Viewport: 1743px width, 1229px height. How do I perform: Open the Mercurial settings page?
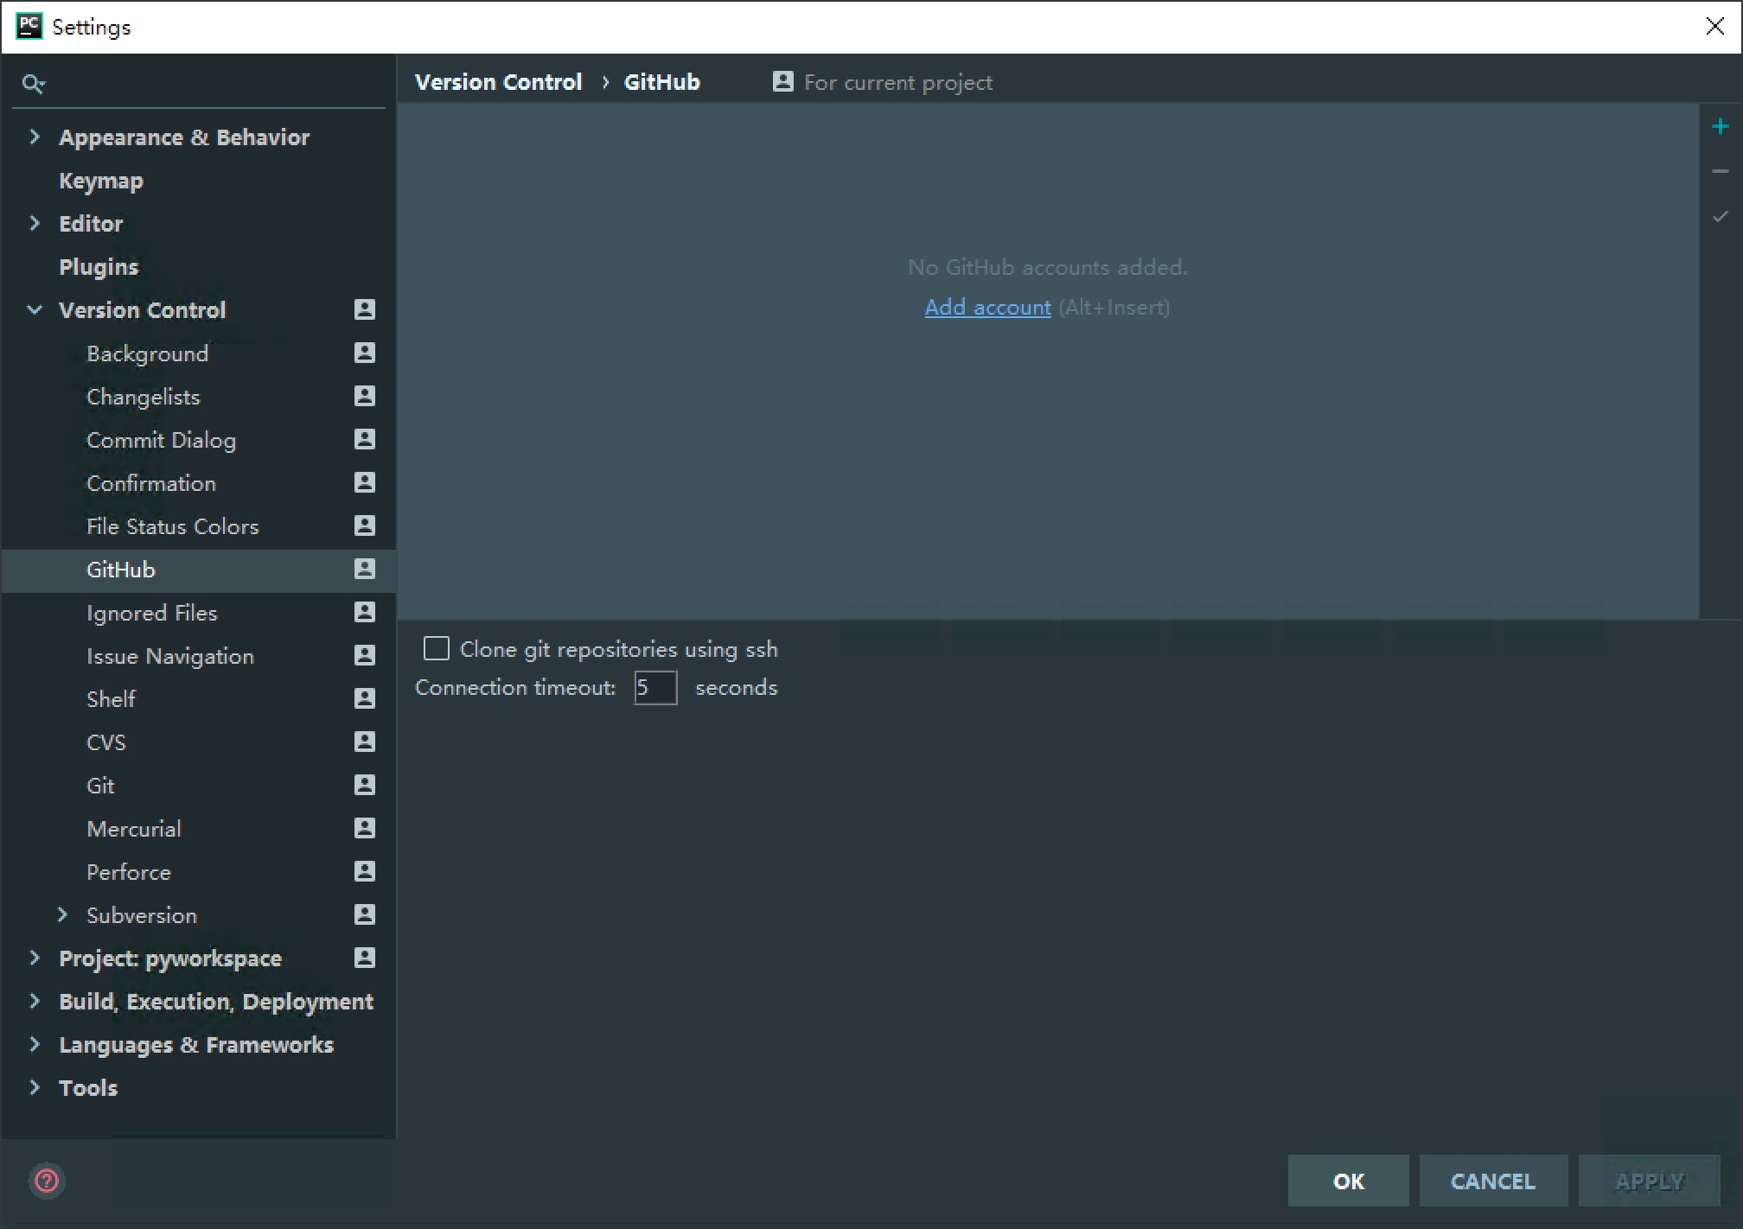click(134, 829)
